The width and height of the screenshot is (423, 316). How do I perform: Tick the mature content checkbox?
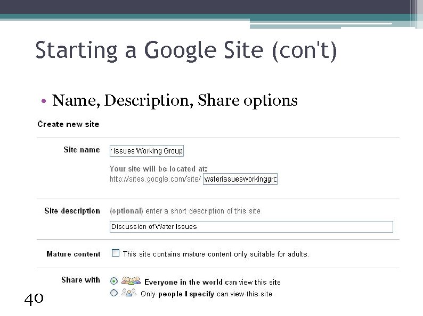(x=115, y=253)
